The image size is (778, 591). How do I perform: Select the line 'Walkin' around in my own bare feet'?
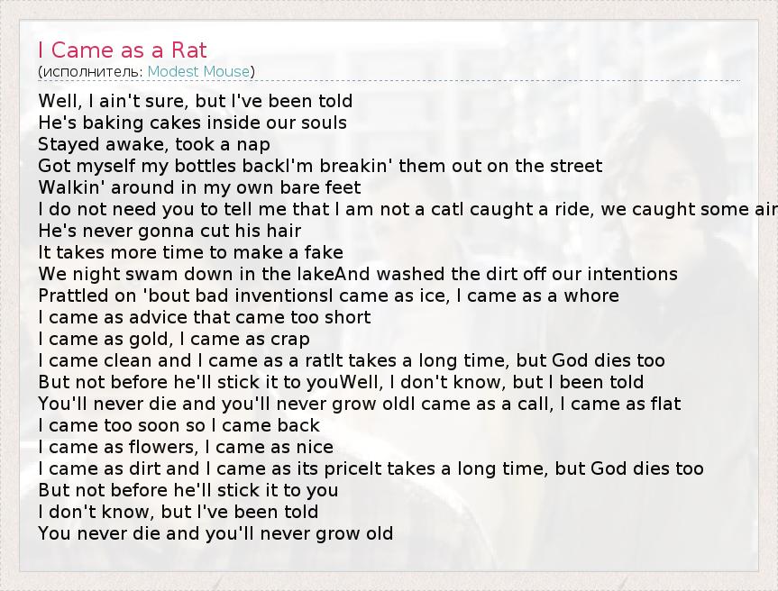(199, 187)
